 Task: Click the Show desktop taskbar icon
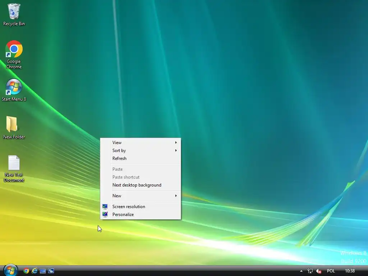click(x=43, y=271)
